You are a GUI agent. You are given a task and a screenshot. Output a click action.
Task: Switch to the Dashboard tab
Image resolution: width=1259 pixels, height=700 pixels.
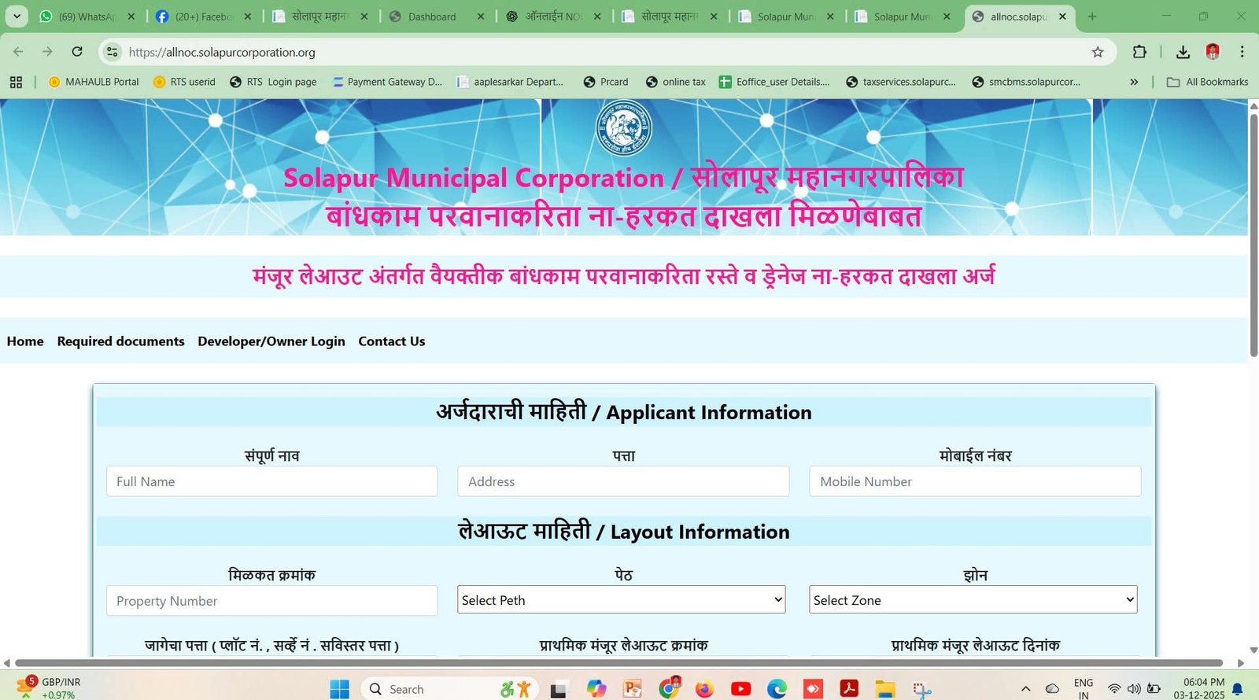pos(432,17)
